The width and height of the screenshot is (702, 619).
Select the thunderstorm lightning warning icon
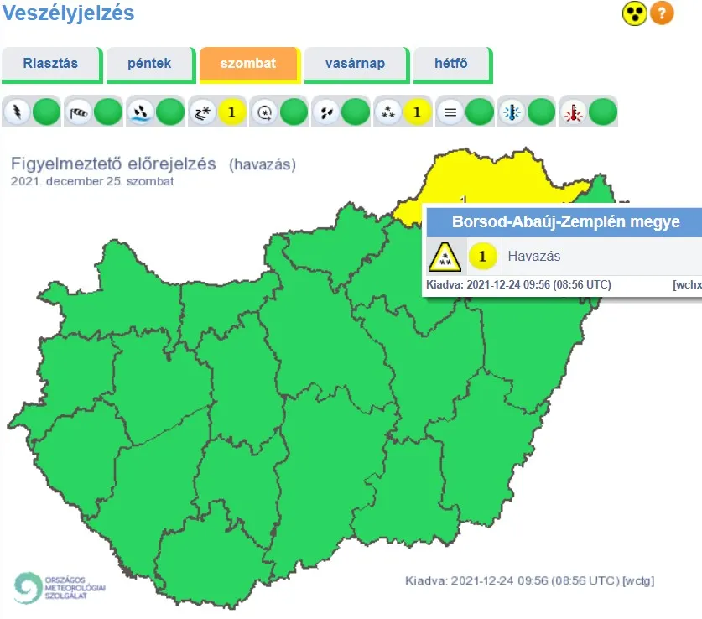17,112
